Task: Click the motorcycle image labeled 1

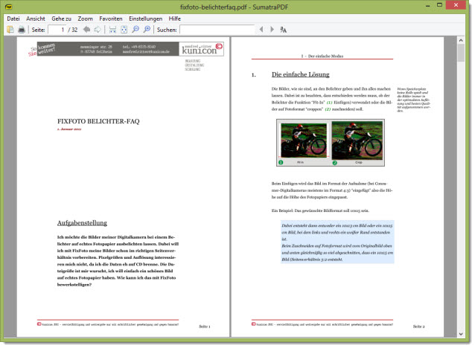Action: (x=304, y=140)
